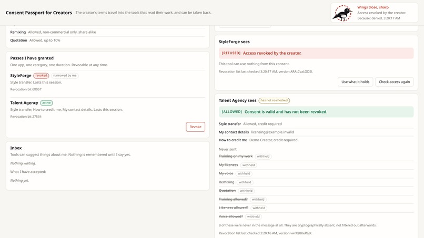Click withheld badge beside Training on my work
This screenshot has width=424, height=238.
point(263,157)
